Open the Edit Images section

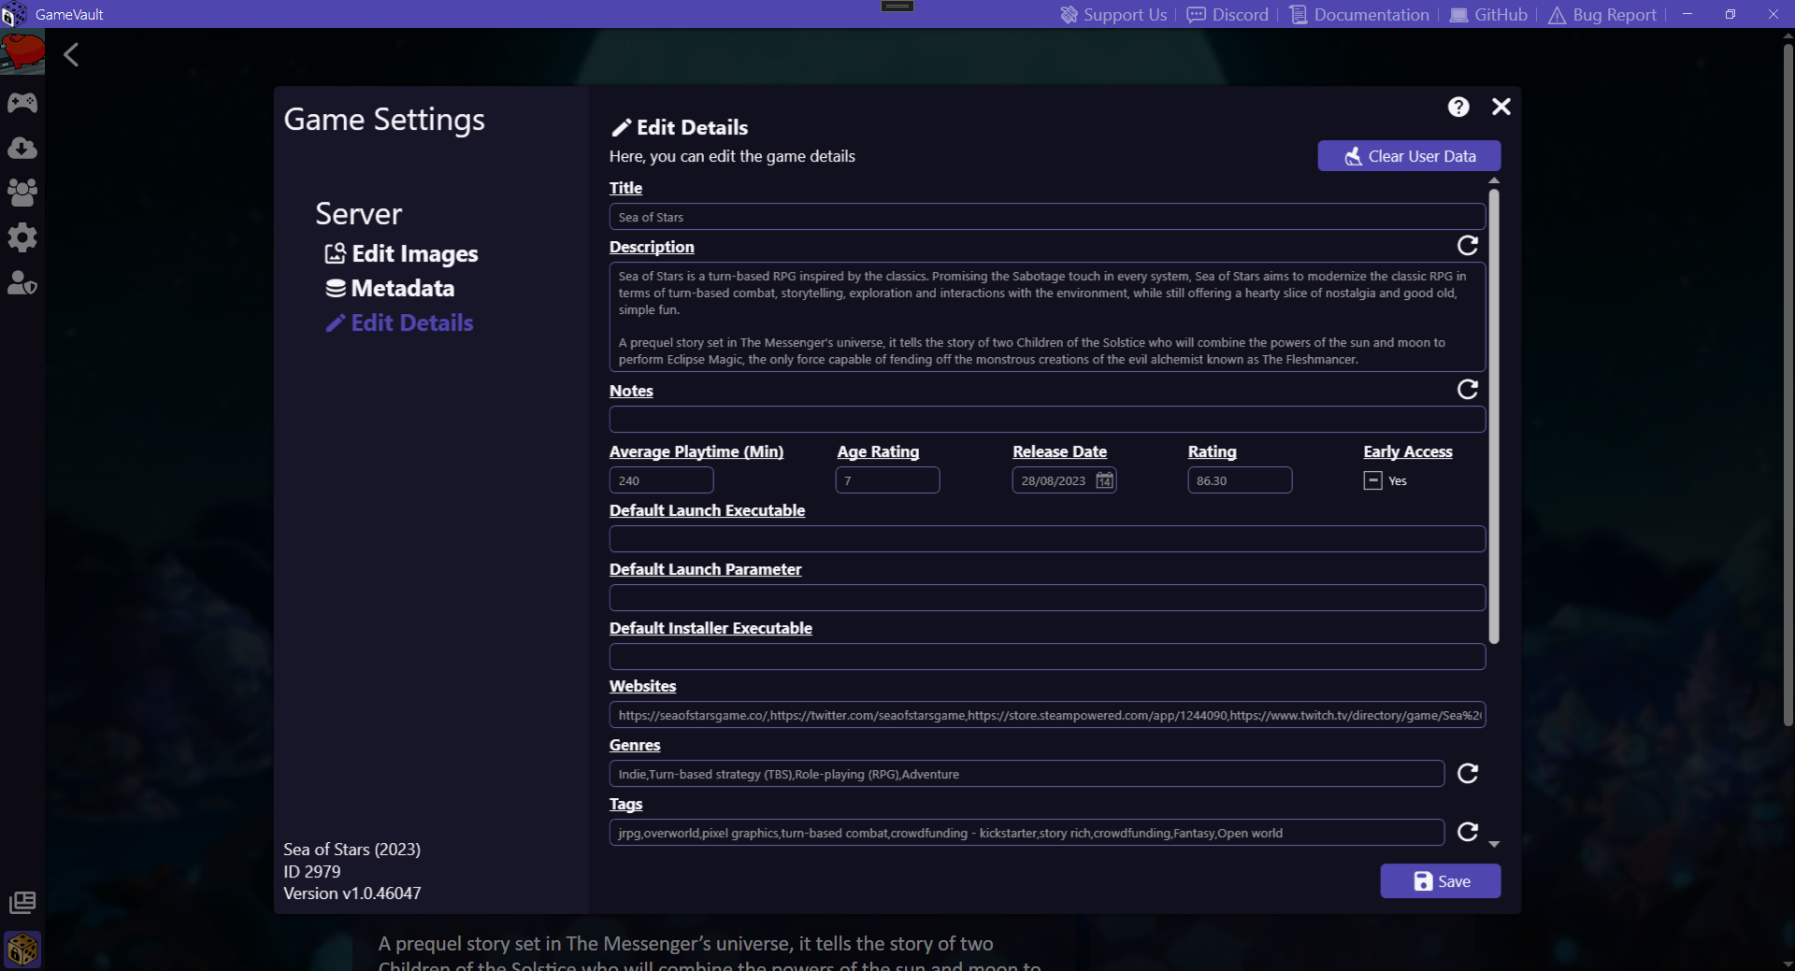(x=401, y=253)
